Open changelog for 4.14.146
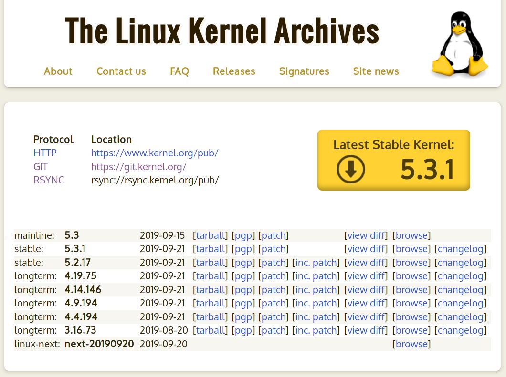506x377 pixels. pos(461,290)
